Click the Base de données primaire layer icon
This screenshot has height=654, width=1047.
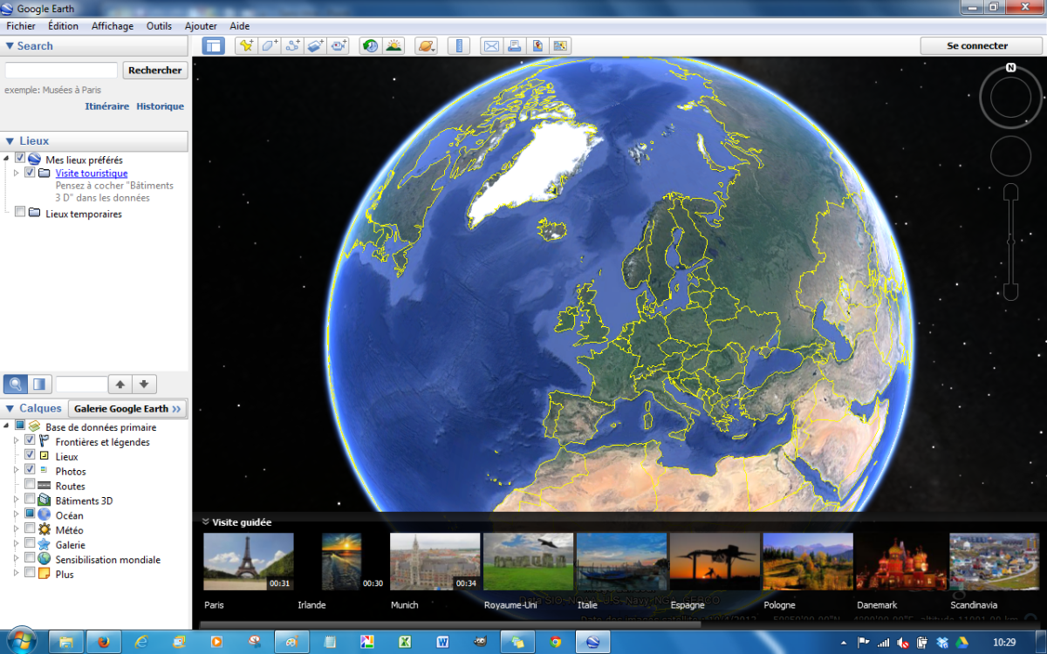coord(34,427)
